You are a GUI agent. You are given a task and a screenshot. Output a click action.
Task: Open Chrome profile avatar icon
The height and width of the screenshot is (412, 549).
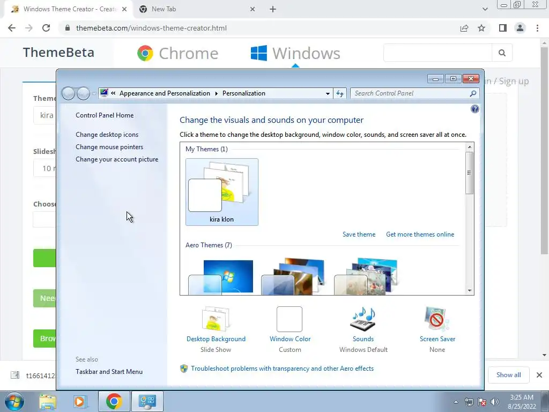[520, 28]
